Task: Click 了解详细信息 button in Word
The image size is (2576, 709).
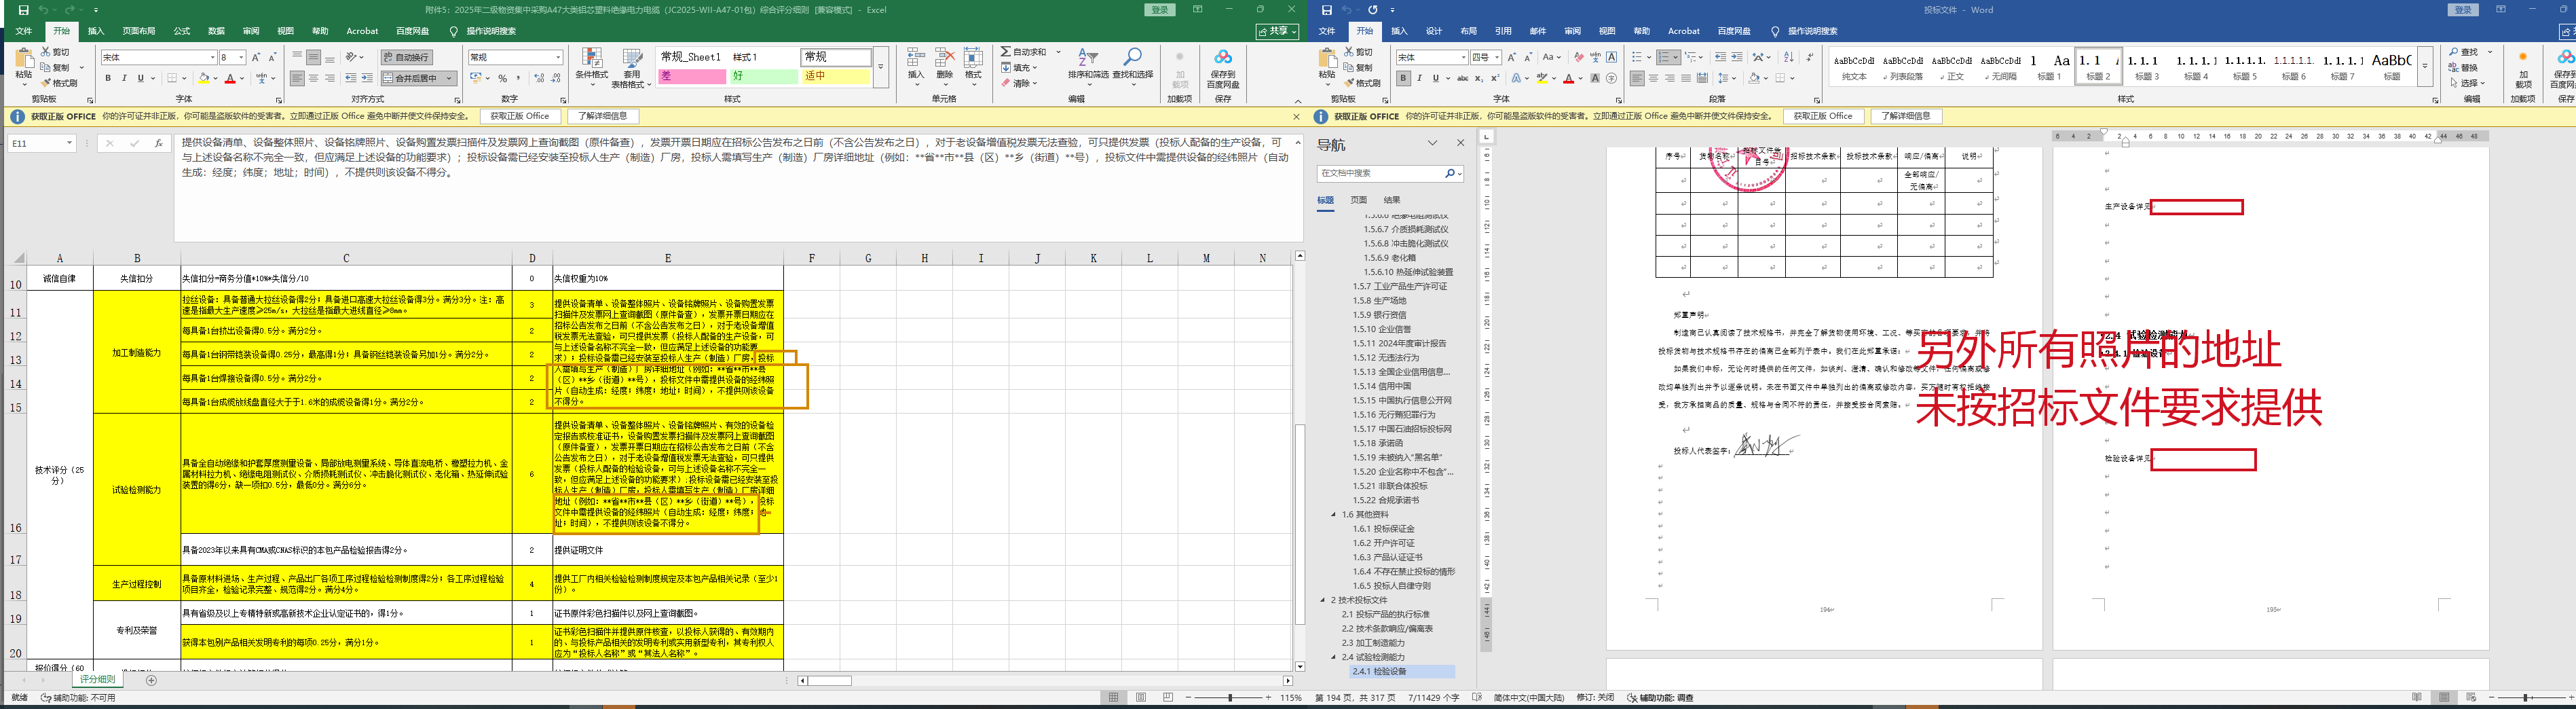Action: click(x=1905, y=116)
